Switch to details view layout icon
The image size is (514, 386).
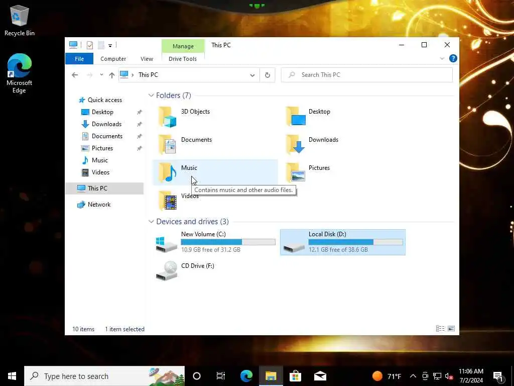click(440, 329)
